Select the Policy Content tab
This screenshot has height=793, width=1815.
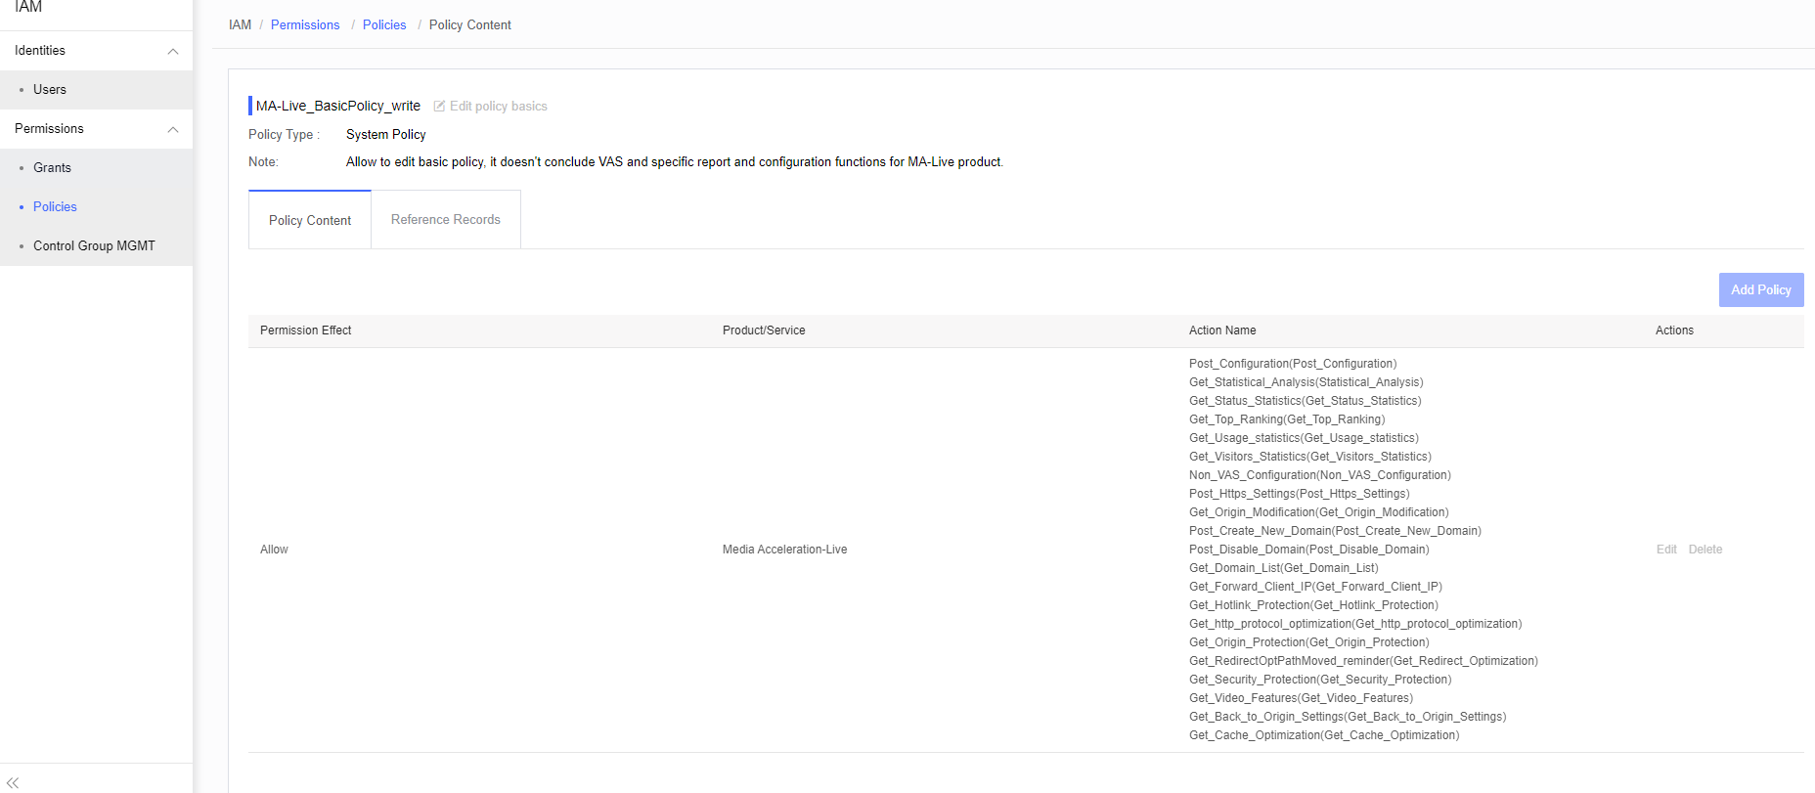pos(310,221)
